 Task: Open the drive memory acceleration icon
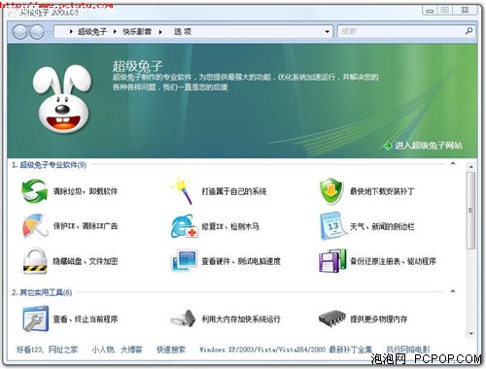pos(184,319)
